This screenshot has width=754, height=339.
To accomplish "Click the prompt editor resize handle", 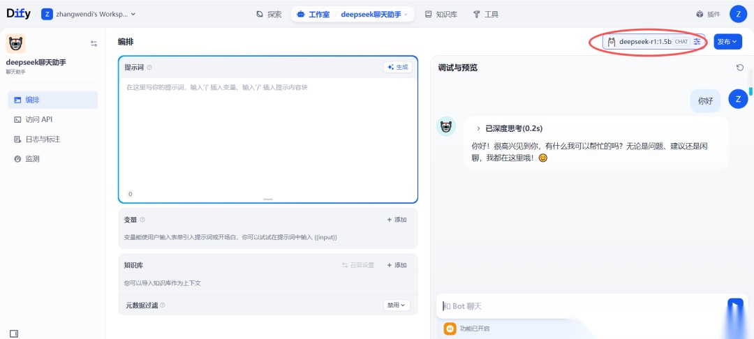I will pyautogui.click(x=268, y=199).
